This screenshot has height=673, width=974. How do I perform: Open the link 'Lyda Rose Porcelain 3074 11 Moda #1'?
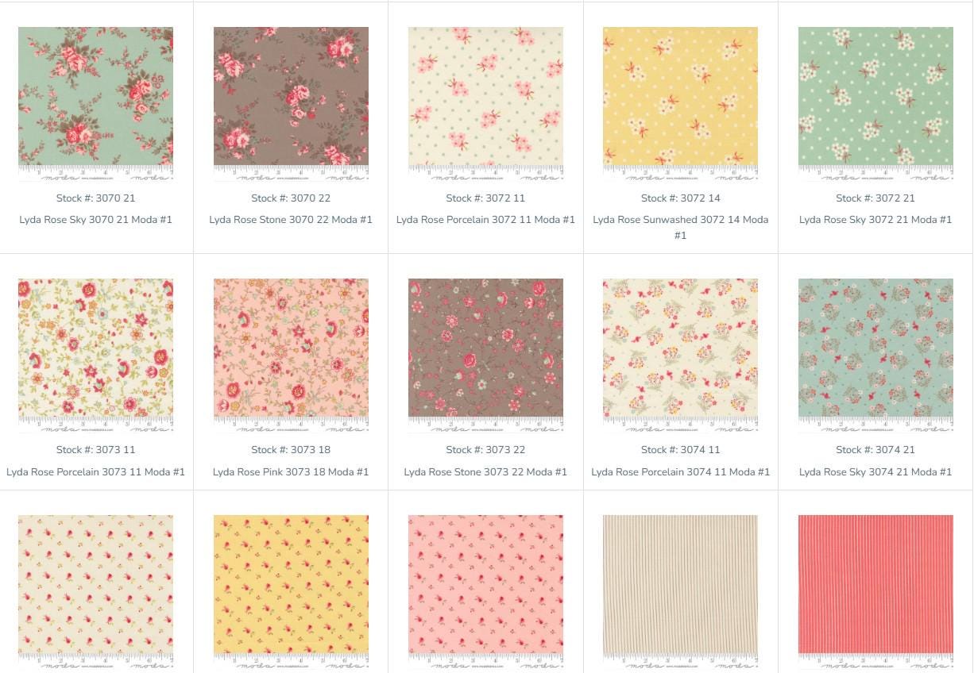coord(680,471)
